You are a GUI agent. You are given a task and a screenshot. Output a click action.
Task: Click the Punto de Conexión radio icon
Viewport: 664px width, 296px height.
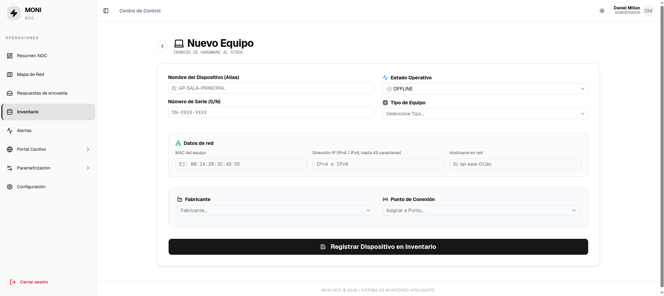[385, 199]
